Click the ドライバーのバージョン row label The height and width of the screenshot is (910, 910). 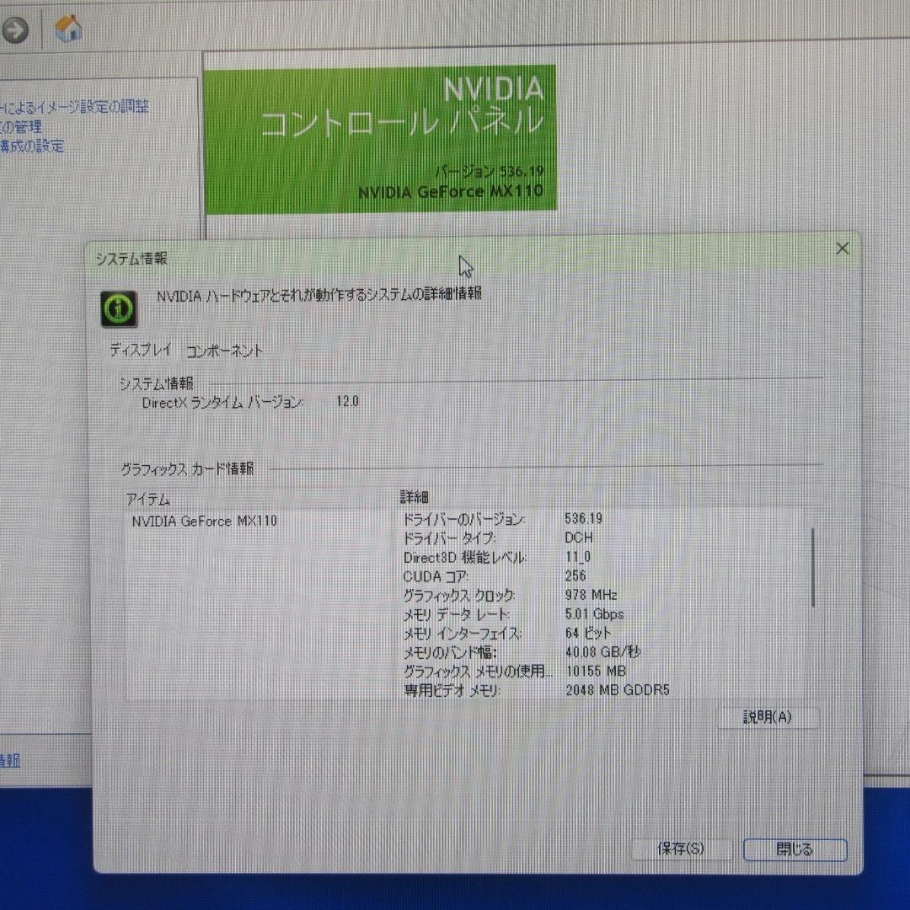coord(464,518)
